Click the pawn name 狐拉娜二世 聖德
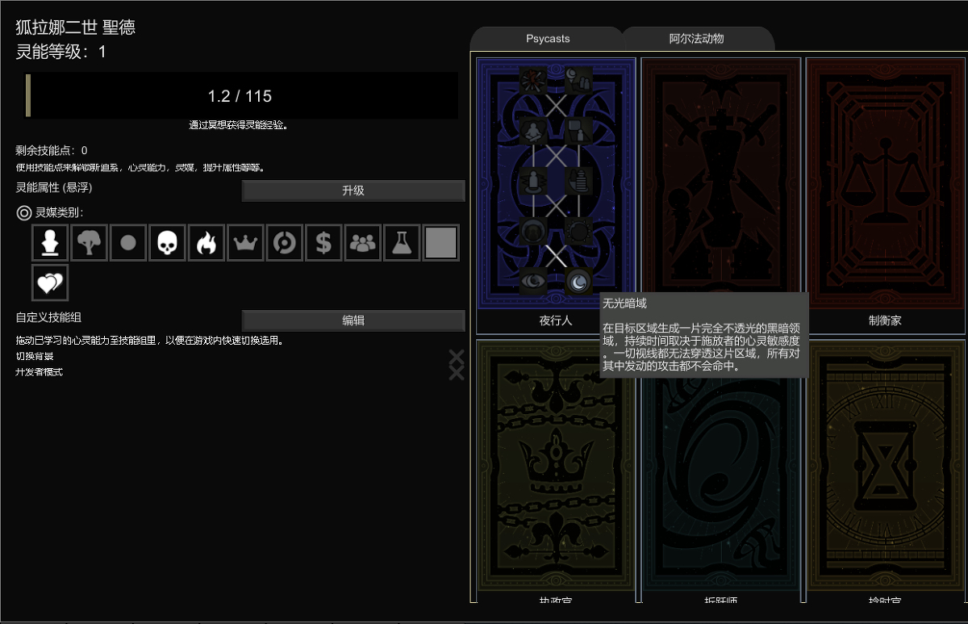The image size is (968, 624). (x=76, y=27)
